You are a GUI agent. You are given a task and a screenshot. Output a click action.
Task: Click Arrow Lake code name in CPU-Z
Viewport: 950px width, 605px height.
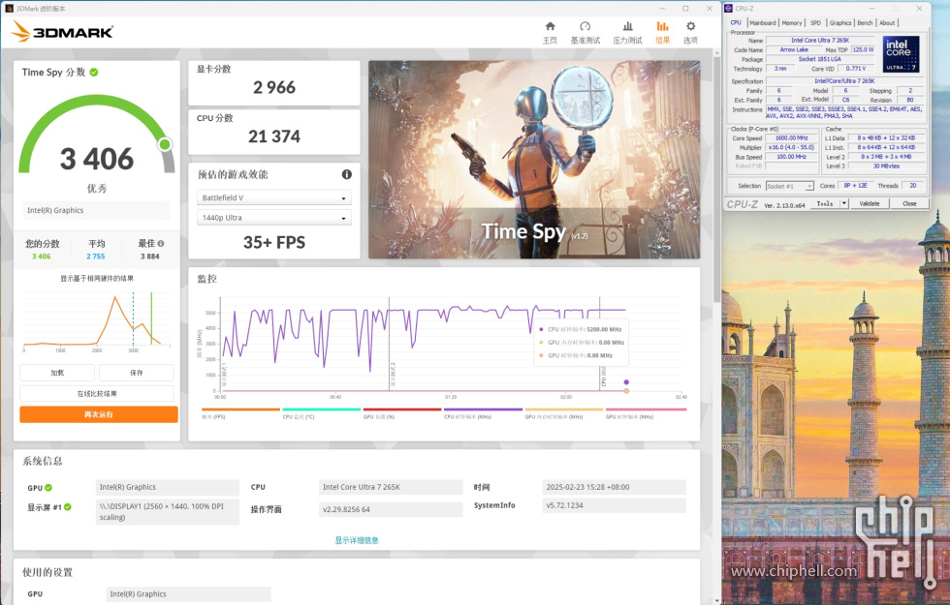(794, 49)
